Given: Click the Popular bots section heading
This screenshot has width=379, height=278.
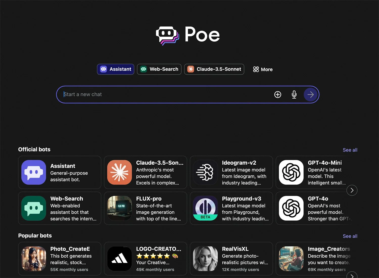Looking at the screenshot, I should coord(35,236).
